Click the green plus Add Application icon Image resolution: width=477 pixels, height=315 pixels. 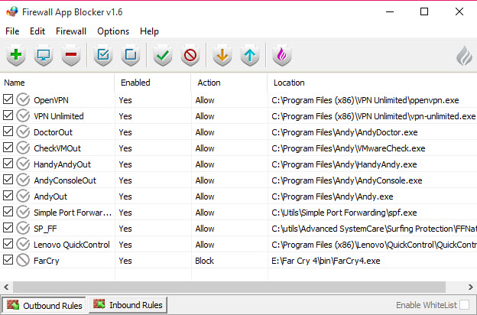click(16, 55)
